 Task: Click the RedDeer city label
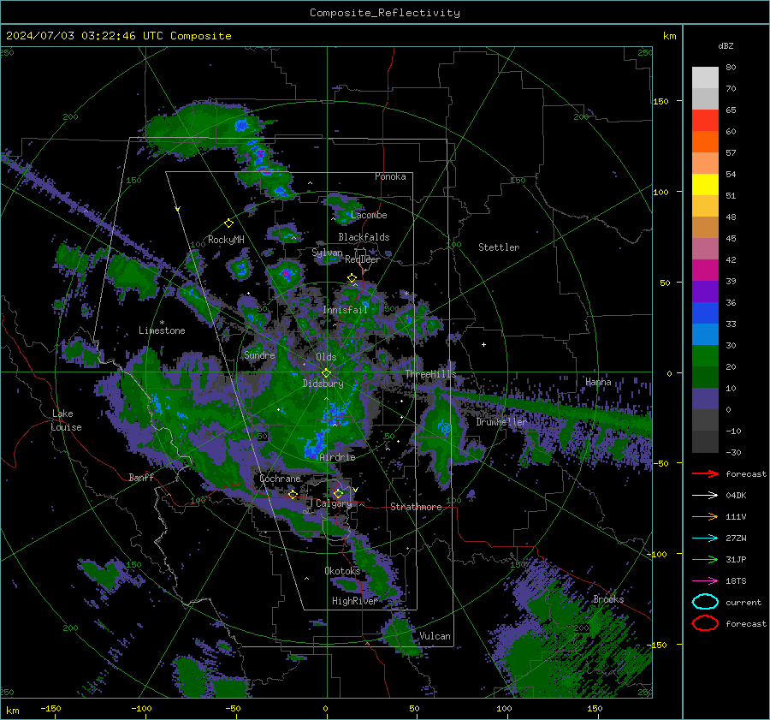click(x=363, y=259)
